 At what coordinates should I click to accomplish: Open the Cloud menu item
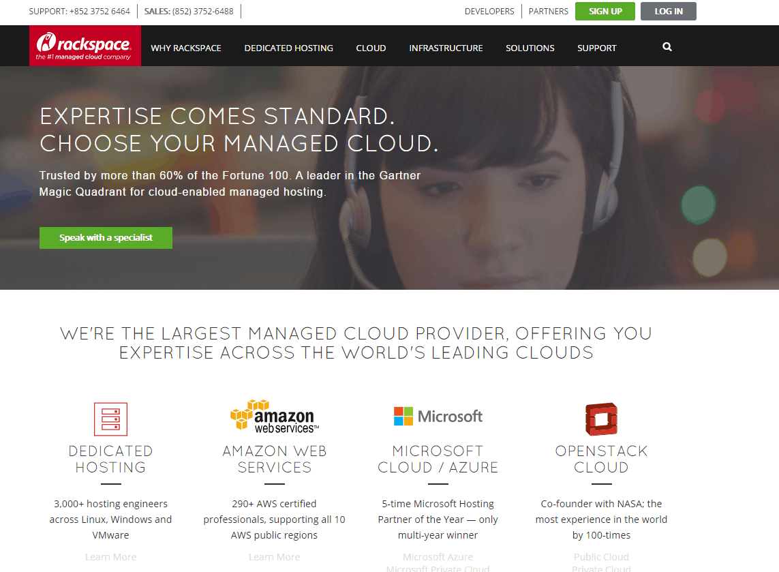coord(371,48)
